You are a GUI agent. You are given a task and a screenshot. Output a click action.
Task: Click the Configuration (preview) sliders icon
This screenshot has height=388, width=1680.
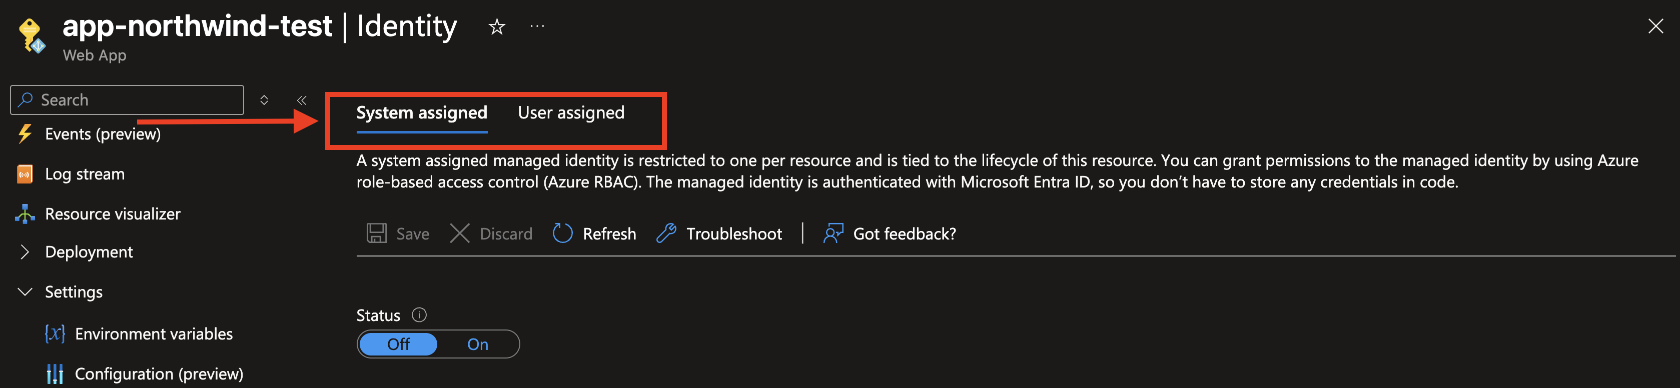tap(55, 373)
